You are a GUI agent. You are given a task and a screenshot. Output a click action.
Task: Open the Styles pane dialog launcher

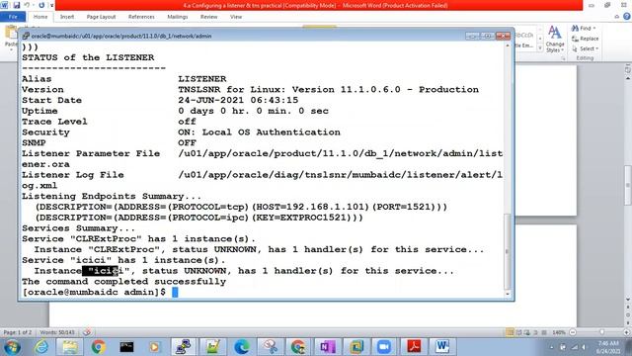click(x=563, y=58)
